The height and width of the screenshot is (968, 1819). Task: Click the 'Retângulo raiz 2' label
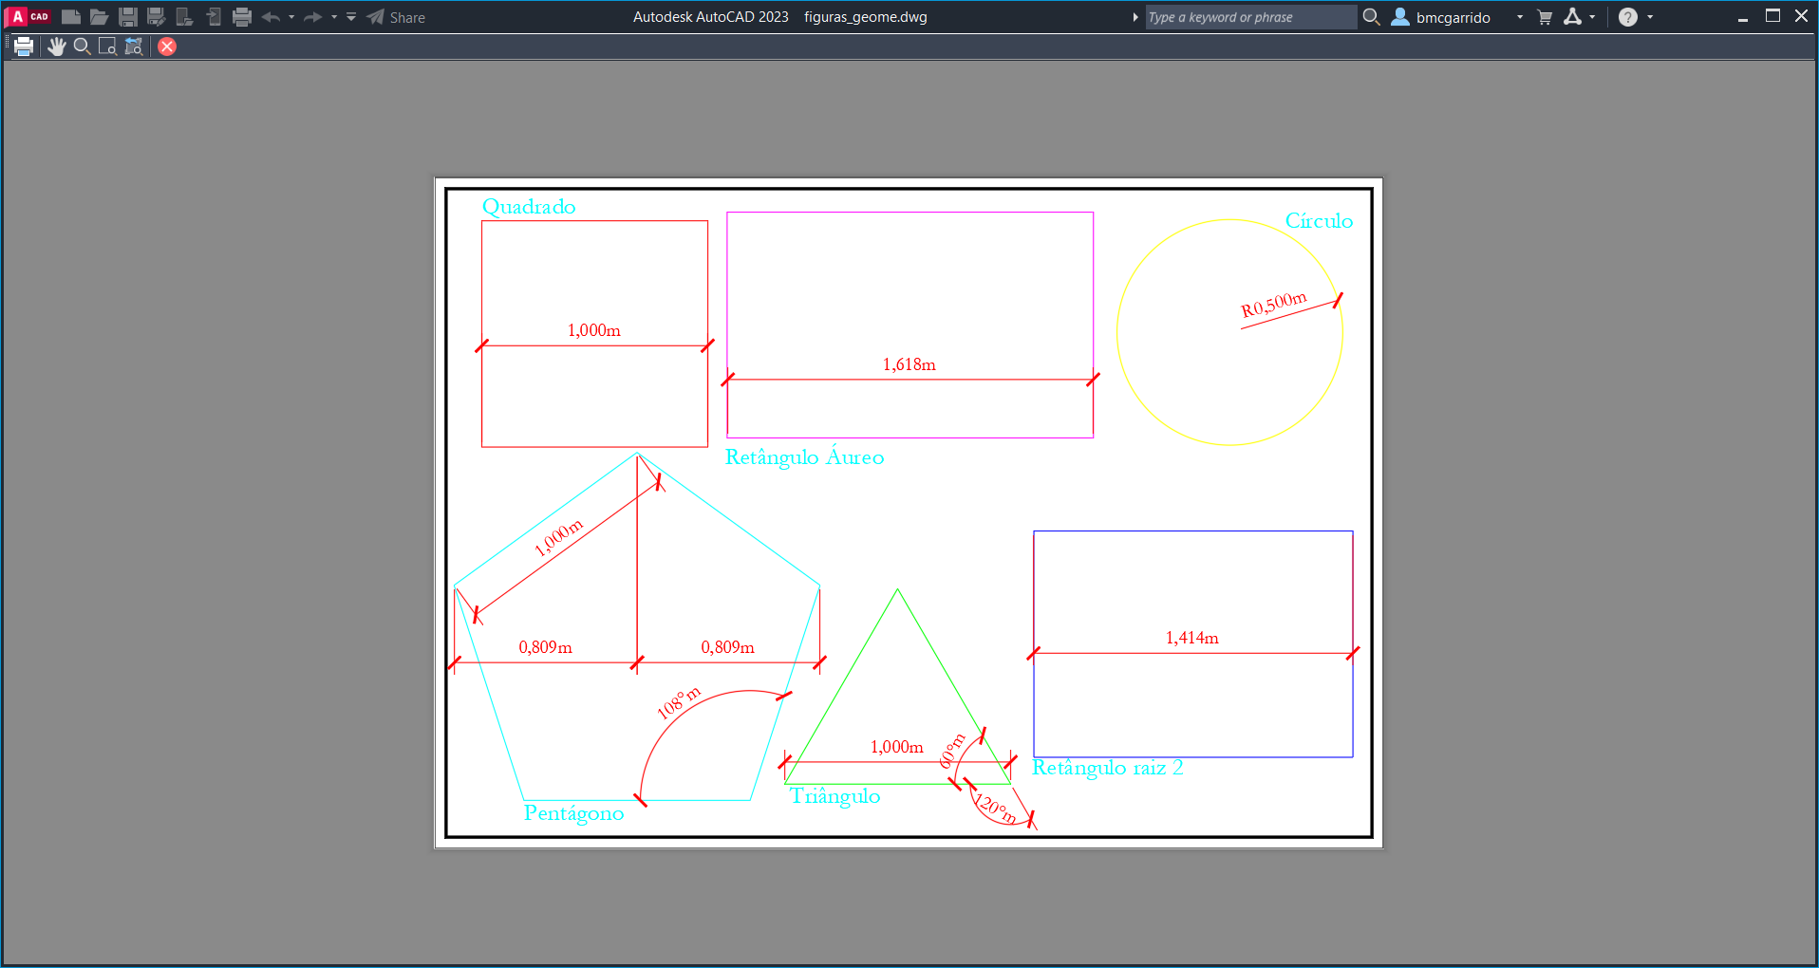[x=1108, y=768]
